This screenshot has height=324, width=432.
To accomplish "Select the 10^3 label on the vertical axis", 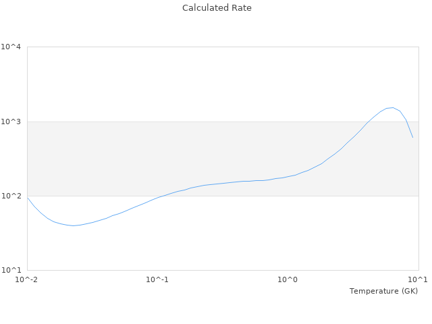I will (x=11, y=122).
